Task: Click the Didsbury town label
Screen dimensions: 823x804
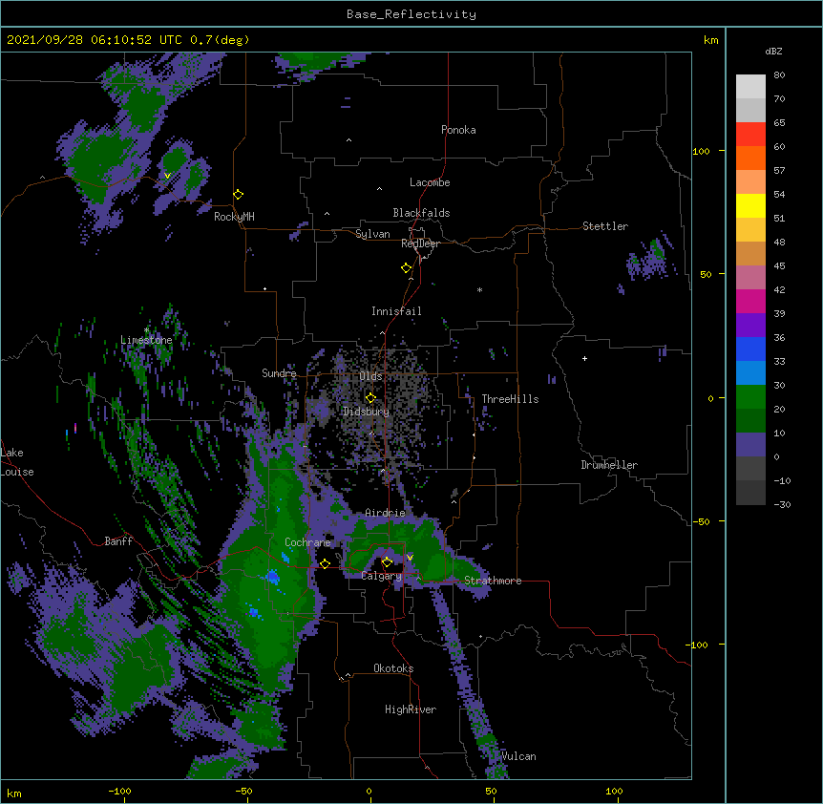Action: 366,412
